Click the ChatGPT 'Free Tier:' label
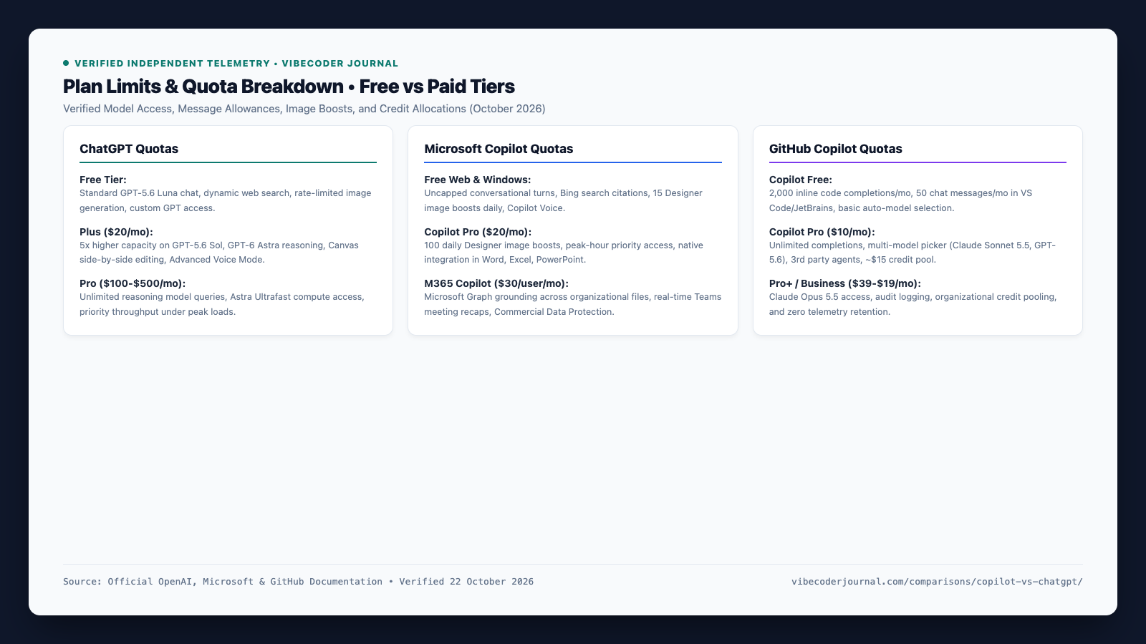Viewport: 1146px width, 644px height. 103,180
